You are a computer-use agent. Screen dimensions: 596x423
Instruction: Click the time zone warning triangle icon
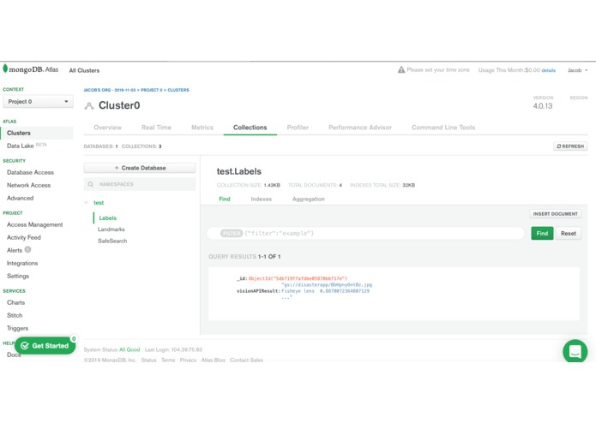pos(401,70)
